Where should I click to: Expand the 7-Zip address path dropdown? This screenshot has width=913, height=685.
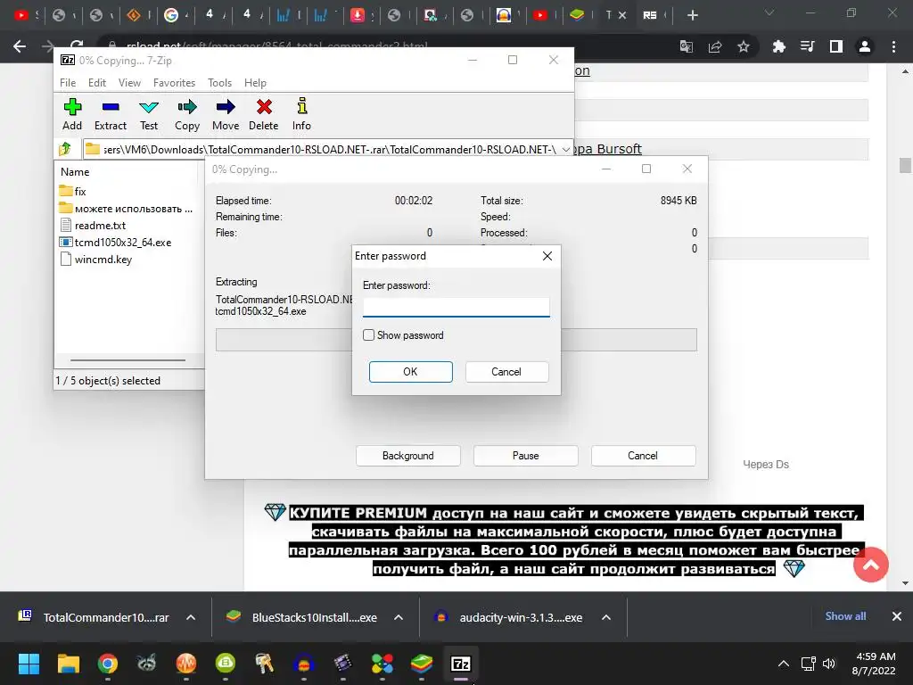(x=565, y=150)
